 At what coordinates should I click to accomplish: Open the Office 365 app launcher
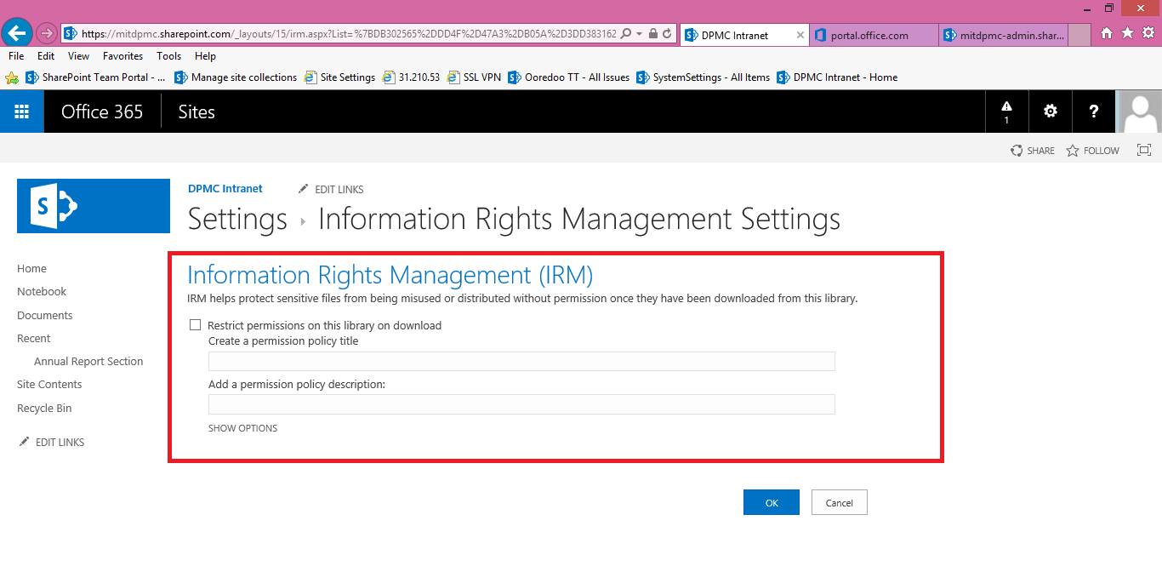21,112
